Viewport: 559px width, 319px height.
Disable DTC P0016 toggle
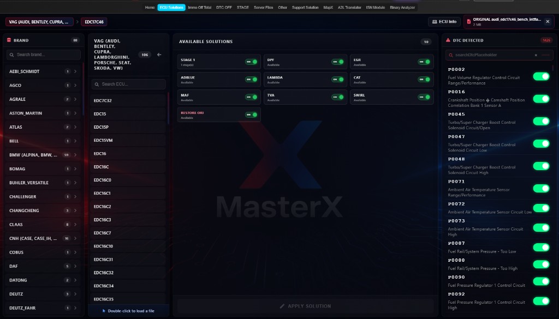[541, 99]
